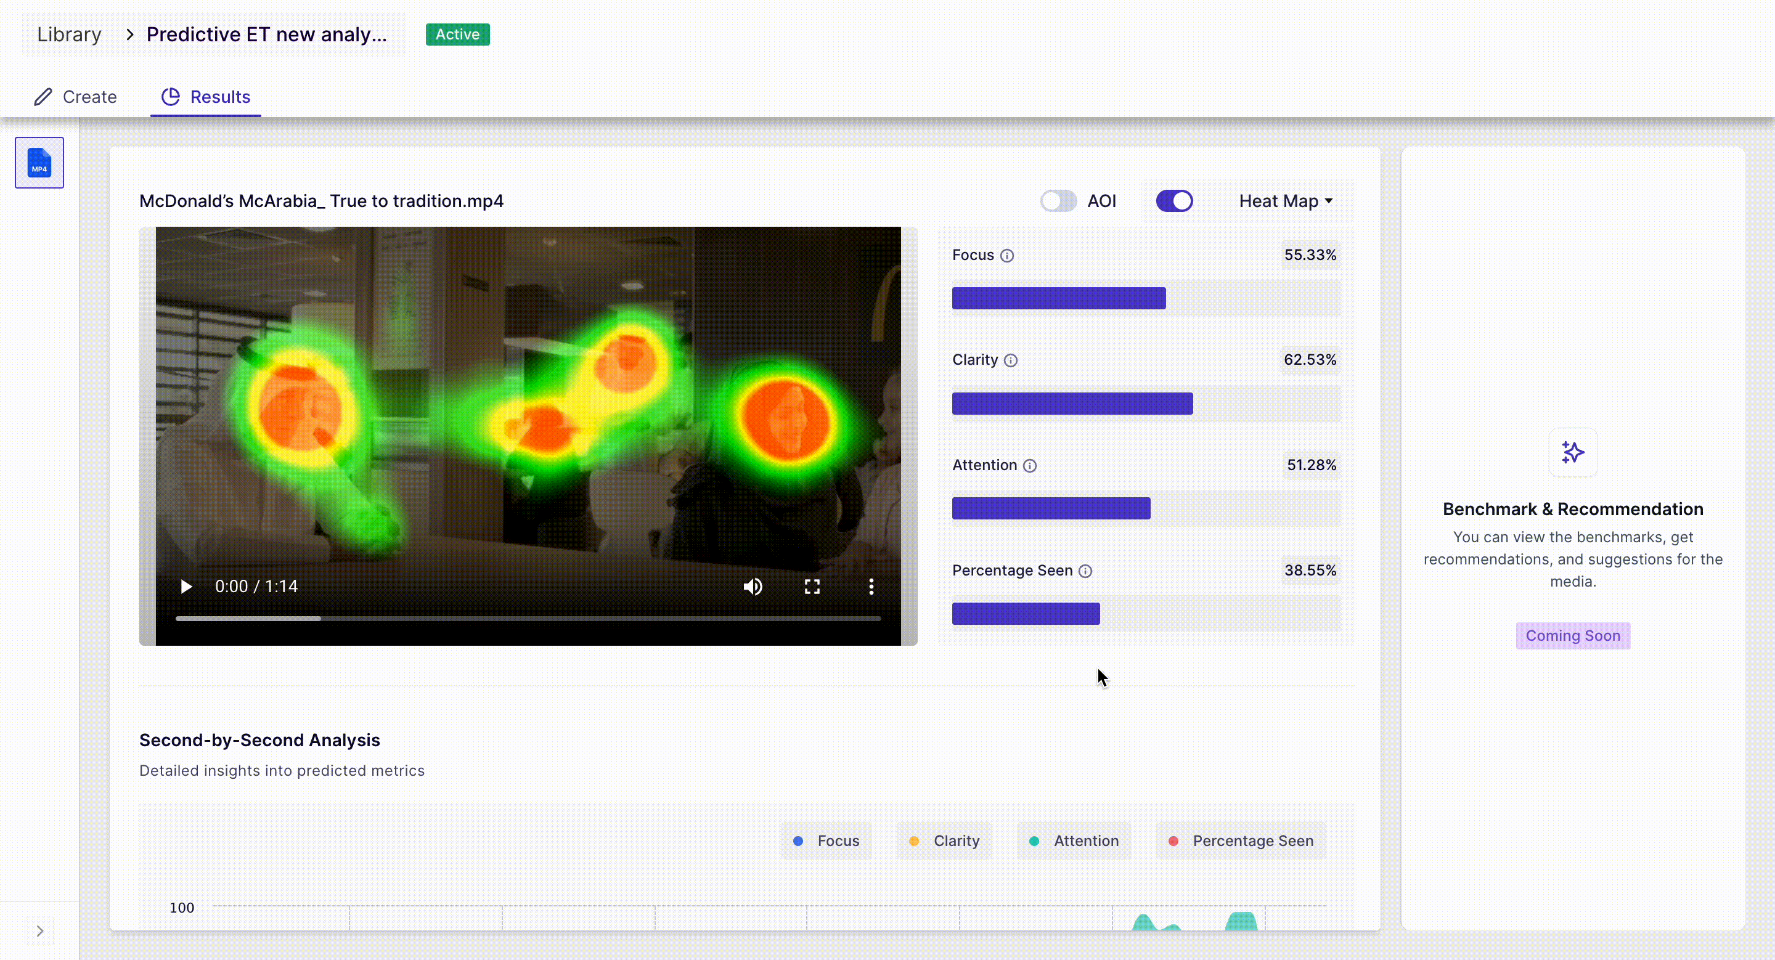Toggle Focus series in chart legend
Viewport: 1775px width, 960px height.
pos(826,841)
